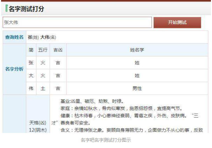Select the 天格(凶) 12(阴木) label cell

37,126
